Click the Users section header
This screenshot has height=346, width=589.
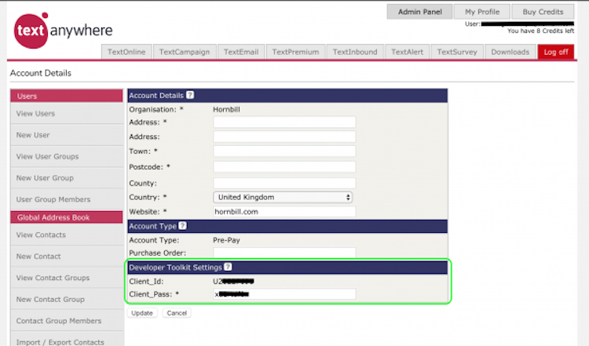tap(67, 96)
